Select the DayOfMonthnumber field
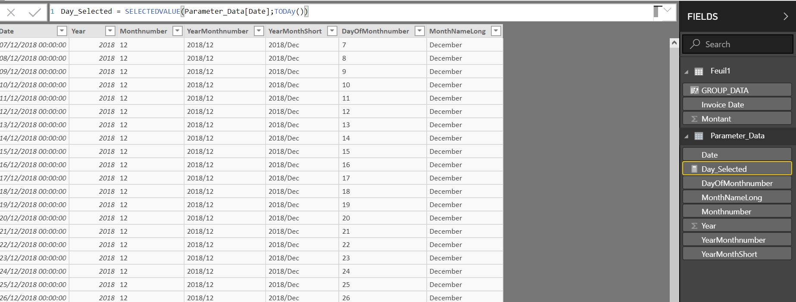796x302 pixels. [737, 183]
